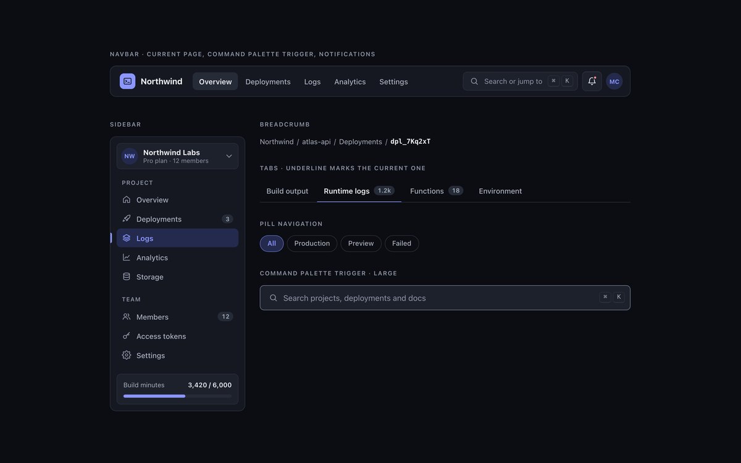Open the Members sidebar item
This screenshot has width=741, height=463.
click(177, 317)
